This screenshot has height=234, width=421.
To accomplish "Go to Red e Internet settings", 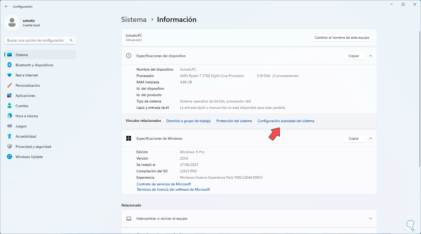I will pos(40,75).
